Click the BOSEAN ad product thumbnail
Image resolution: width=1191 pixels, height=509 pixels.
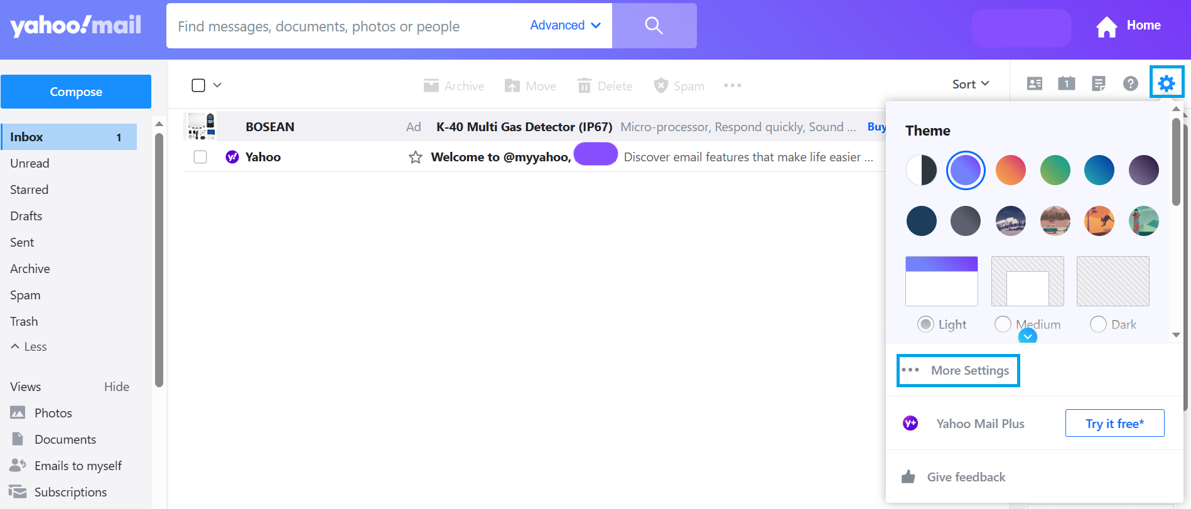[202, 126]
